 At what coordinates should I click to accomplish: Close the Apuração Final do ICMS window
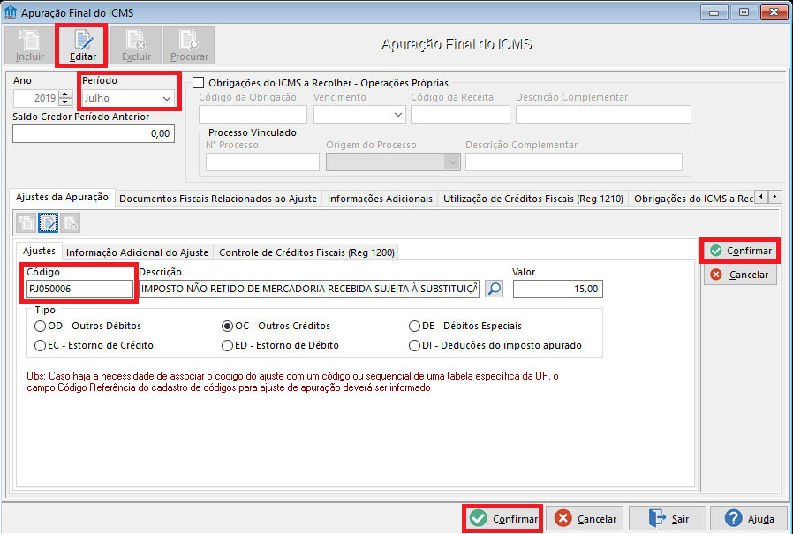click(774, 12)
